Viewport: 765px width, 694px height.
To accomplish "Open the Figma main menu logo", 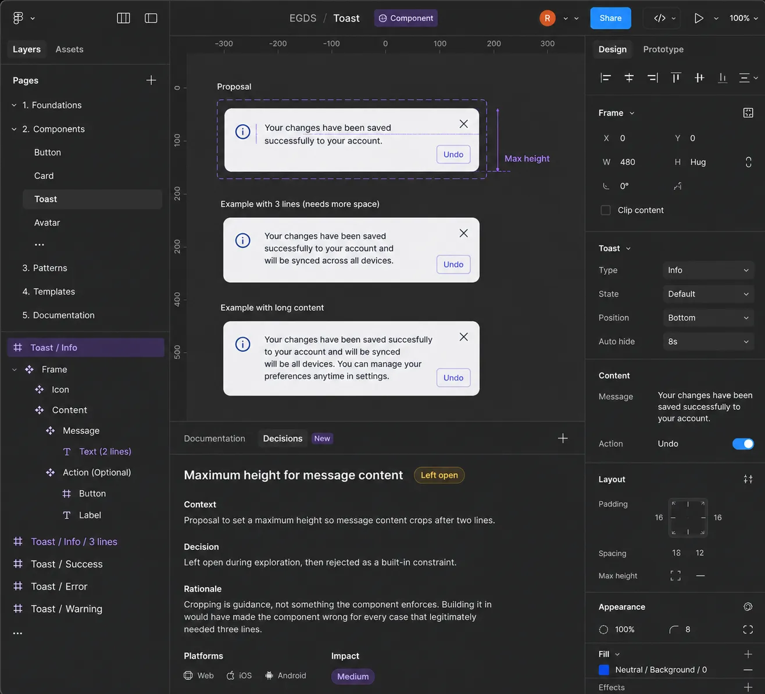I will click(18, 18).
